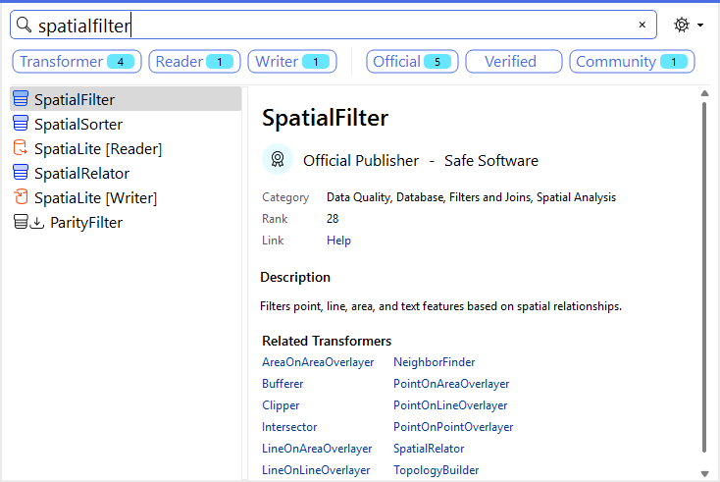The height and width of the screenshot is (482, 720).
Task: Click the SpatialSorter transformer icon
Action: pos(21,124)
